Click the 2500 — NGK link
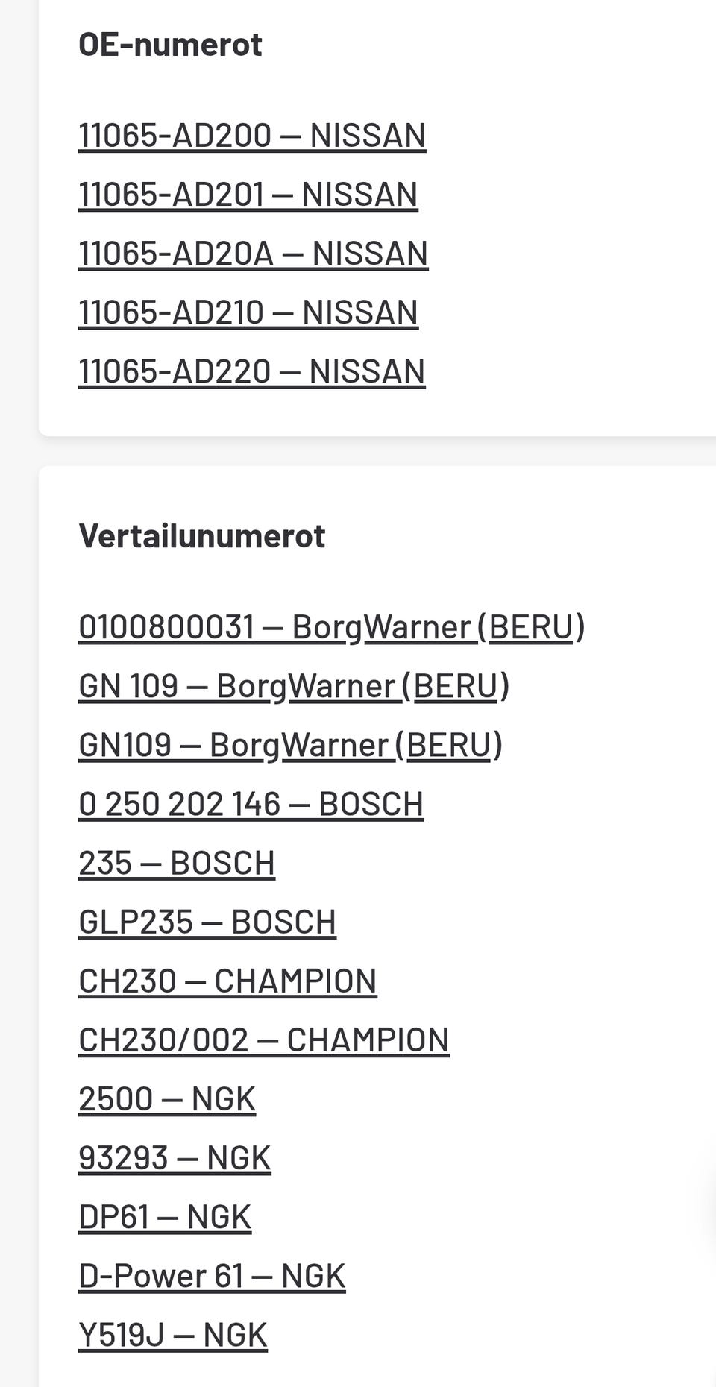This screenshot has height=1387, width=716. click(167, 1098)
